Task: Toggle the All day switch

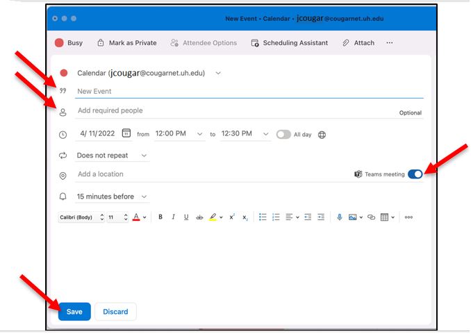Action: pos(283,135)
